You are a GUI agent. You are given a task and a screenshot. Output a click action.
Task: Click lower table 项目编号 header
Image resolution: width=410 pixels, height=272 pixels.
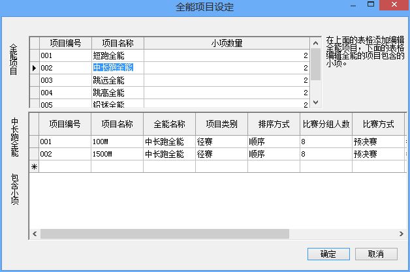pyautogui.click(x=65, y=124)
